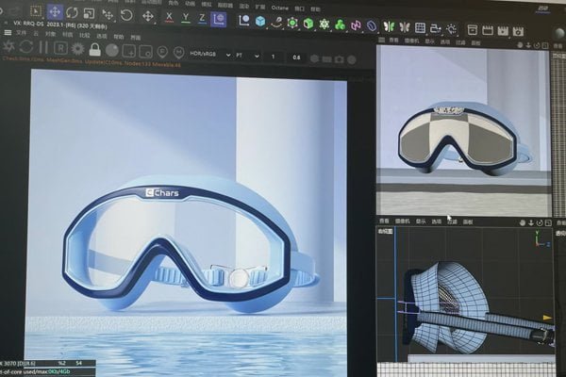566x377 pixels.
Task: Click the Chars goggles in rendered preview
Action: point(189,245)
